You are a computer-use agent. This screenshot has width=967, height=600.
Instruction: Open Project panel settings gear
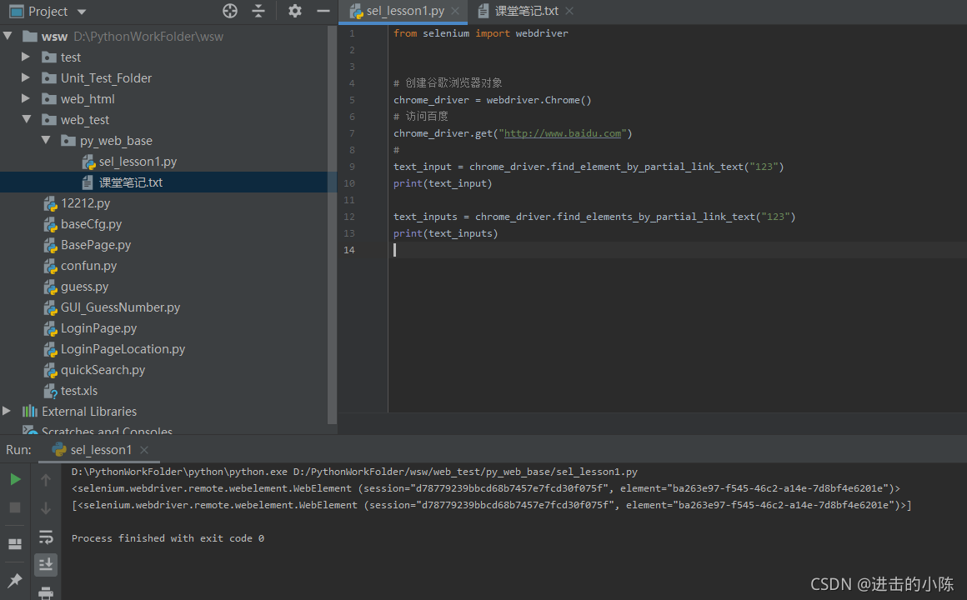click(295, 11)
